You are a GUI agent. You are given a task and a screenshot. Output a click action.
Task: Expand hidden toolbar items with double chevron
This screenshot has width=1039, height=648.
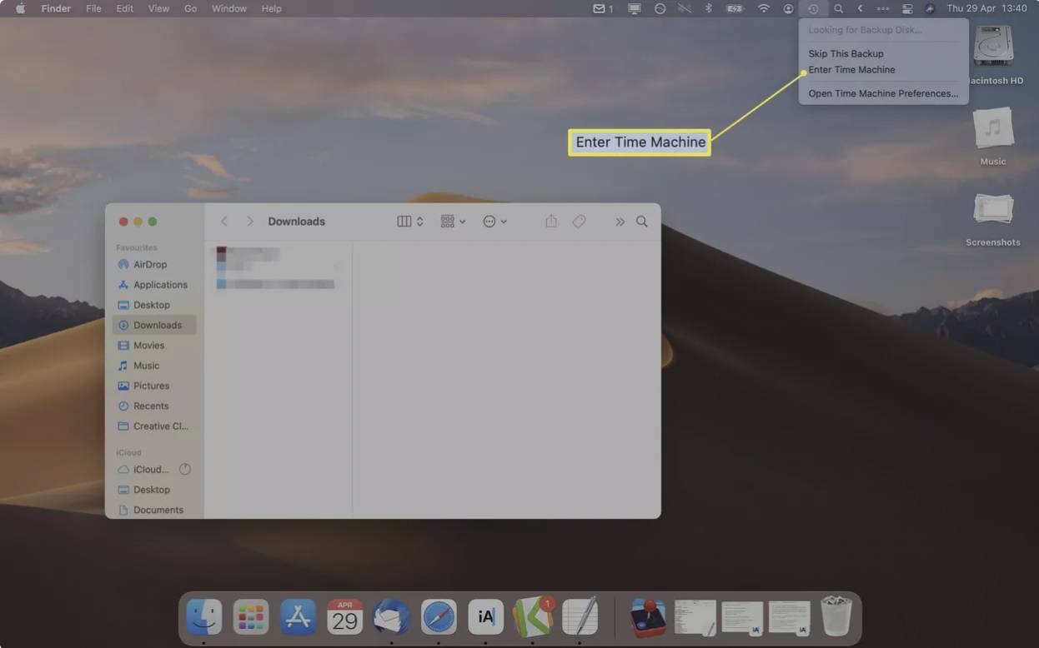[x=620, y=222]
